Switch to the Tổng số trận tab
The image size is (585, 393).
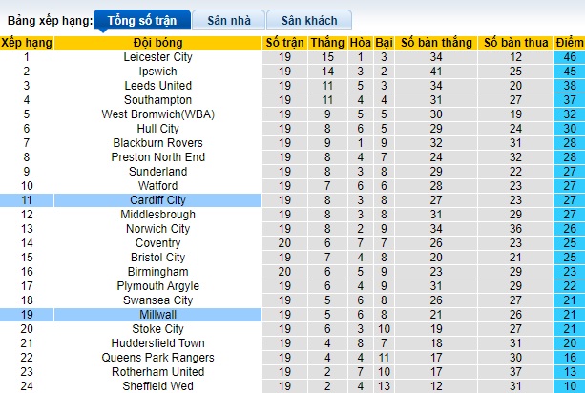coord(141,19)
